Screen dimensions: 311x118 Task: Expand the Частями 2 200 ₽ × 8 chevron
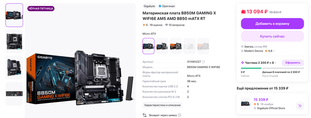[x=276, y=63]
